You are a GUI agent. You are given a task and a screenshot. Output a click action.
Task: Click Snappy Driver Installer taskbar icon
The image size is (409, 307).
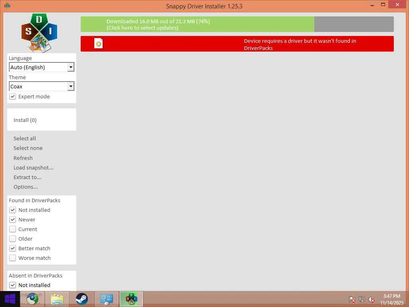pos(131,299)
